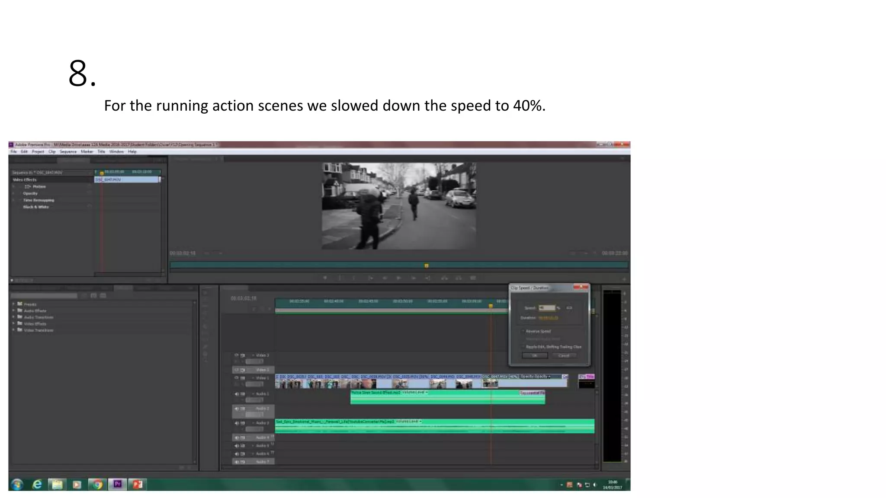Toggle Video 2 track visibility eye
Image resolution: width=886 pixels, height=498 pixels.
[x=236, y=370]
